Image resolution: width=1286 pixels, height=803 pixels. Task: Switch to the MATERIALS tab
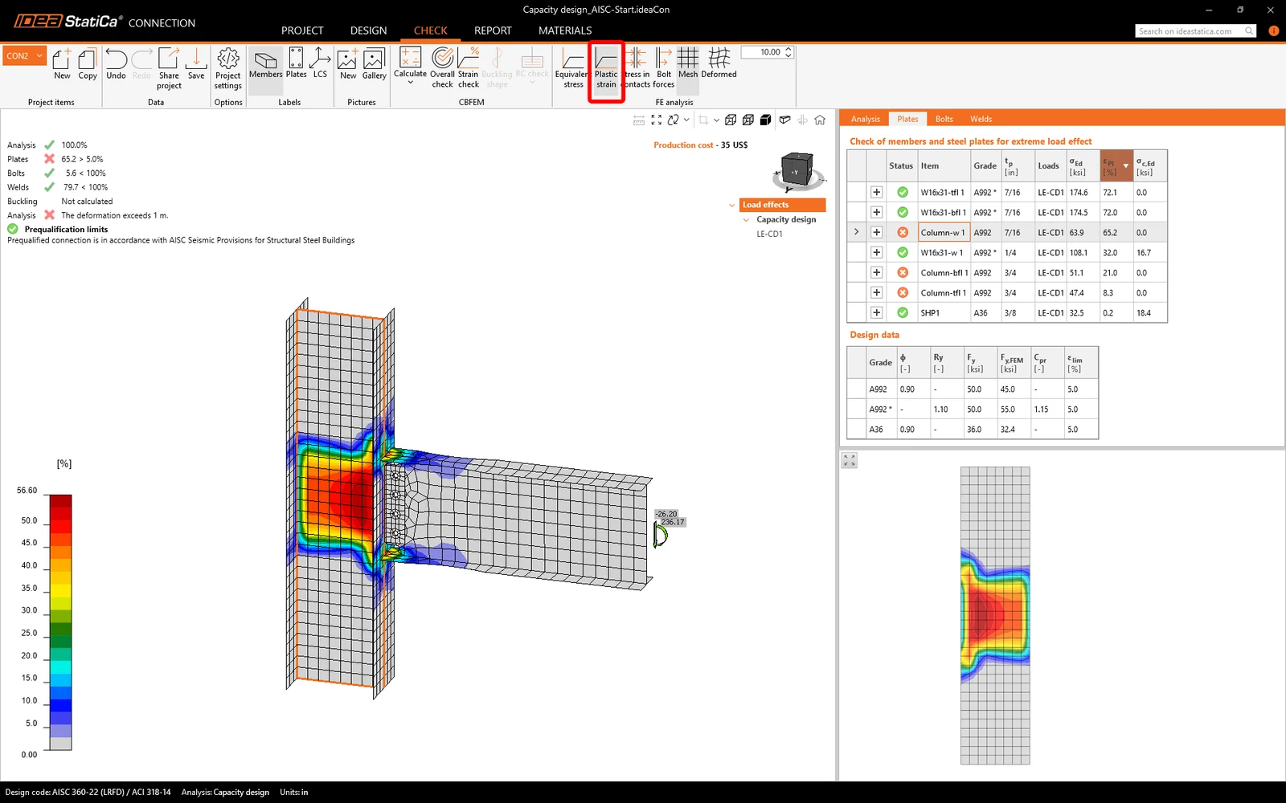[x=565, y=31]
